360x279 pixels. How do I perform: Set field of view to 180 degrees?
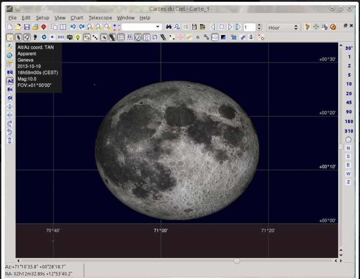pos(349,121)
